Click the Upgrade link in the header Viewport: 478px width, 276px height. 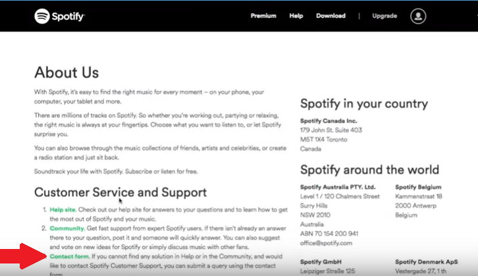385,16
